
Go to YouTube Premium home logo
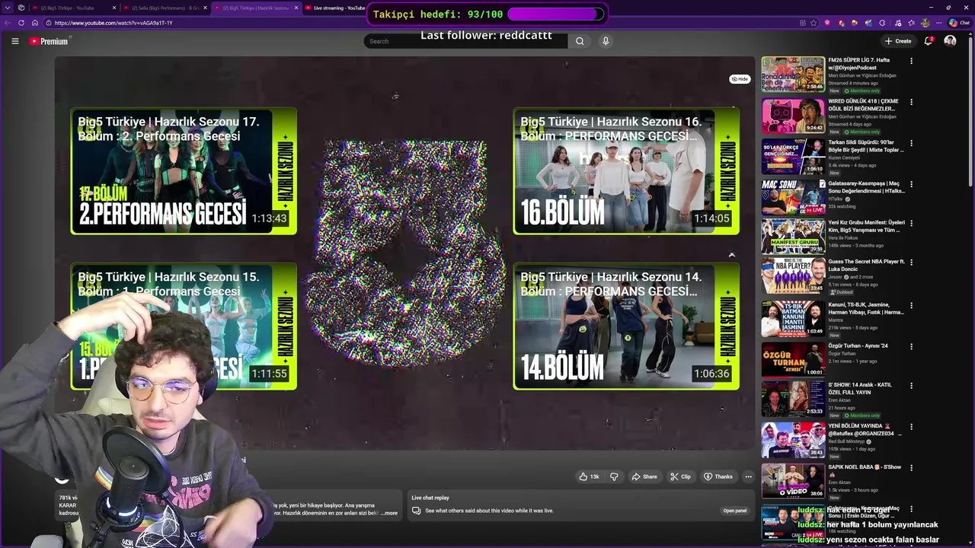[x=49, y=41]
